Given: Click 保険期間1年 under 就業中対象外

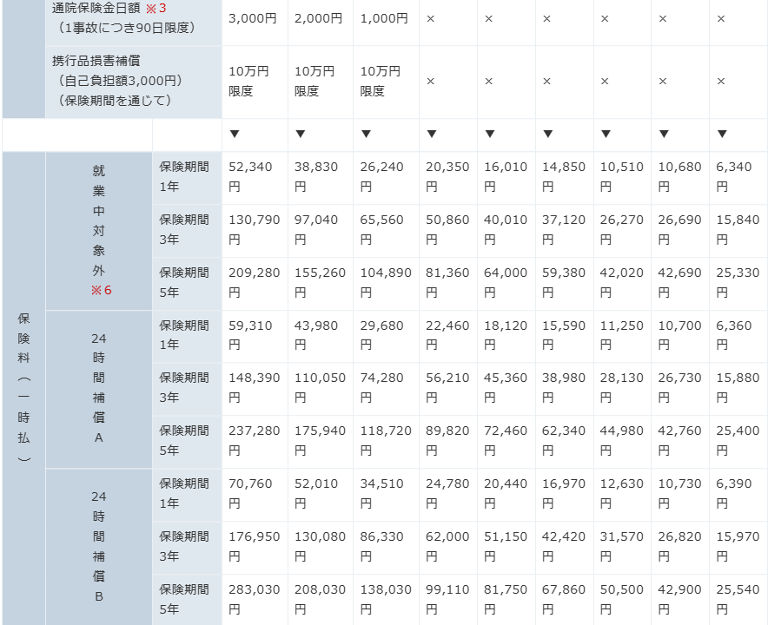Looking at the screenshot, I should click(187, 178).
